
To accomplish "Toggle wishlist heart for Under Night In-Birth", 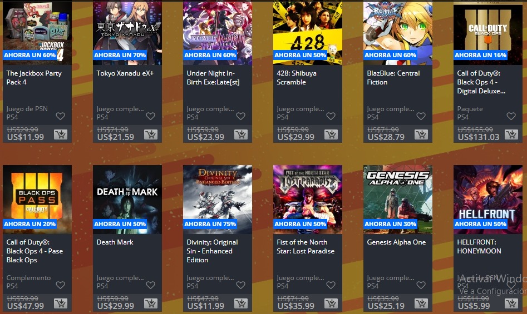I will point(240,116).
